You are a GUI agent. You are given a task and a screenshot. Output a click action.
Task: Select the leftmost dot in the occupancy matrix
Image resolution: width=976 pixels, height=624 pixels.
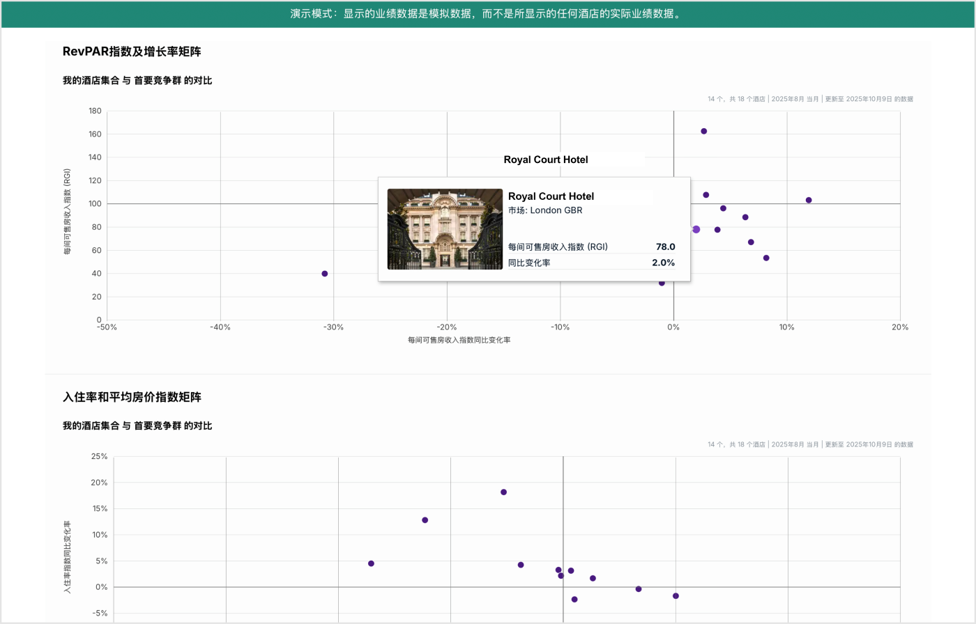(371, 563)
